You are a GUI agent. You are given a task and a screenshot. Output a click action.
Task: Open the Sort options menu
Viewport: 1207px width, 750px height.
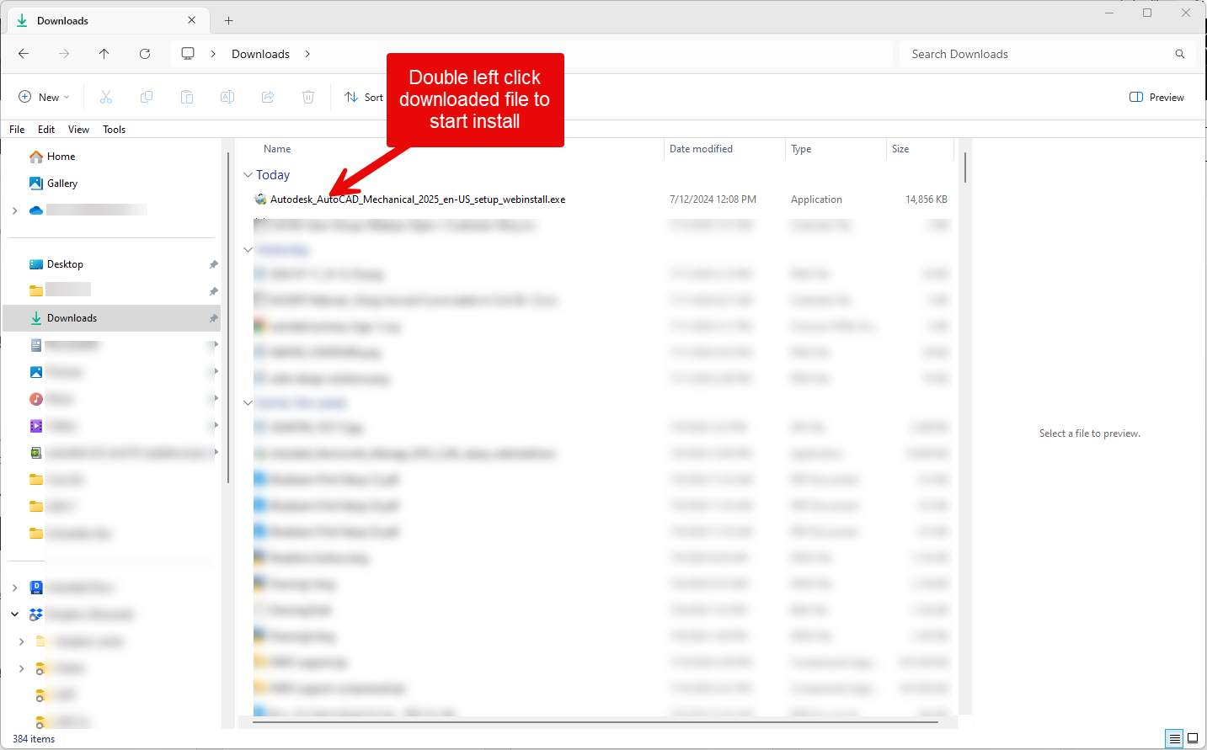click(x=364, y=98)
